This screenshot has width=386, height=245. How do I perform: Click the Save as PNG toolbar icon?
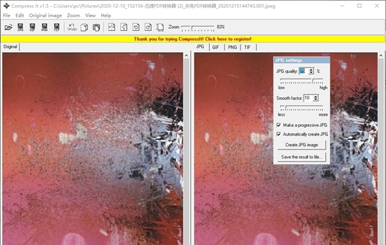[x=44, y=27]
